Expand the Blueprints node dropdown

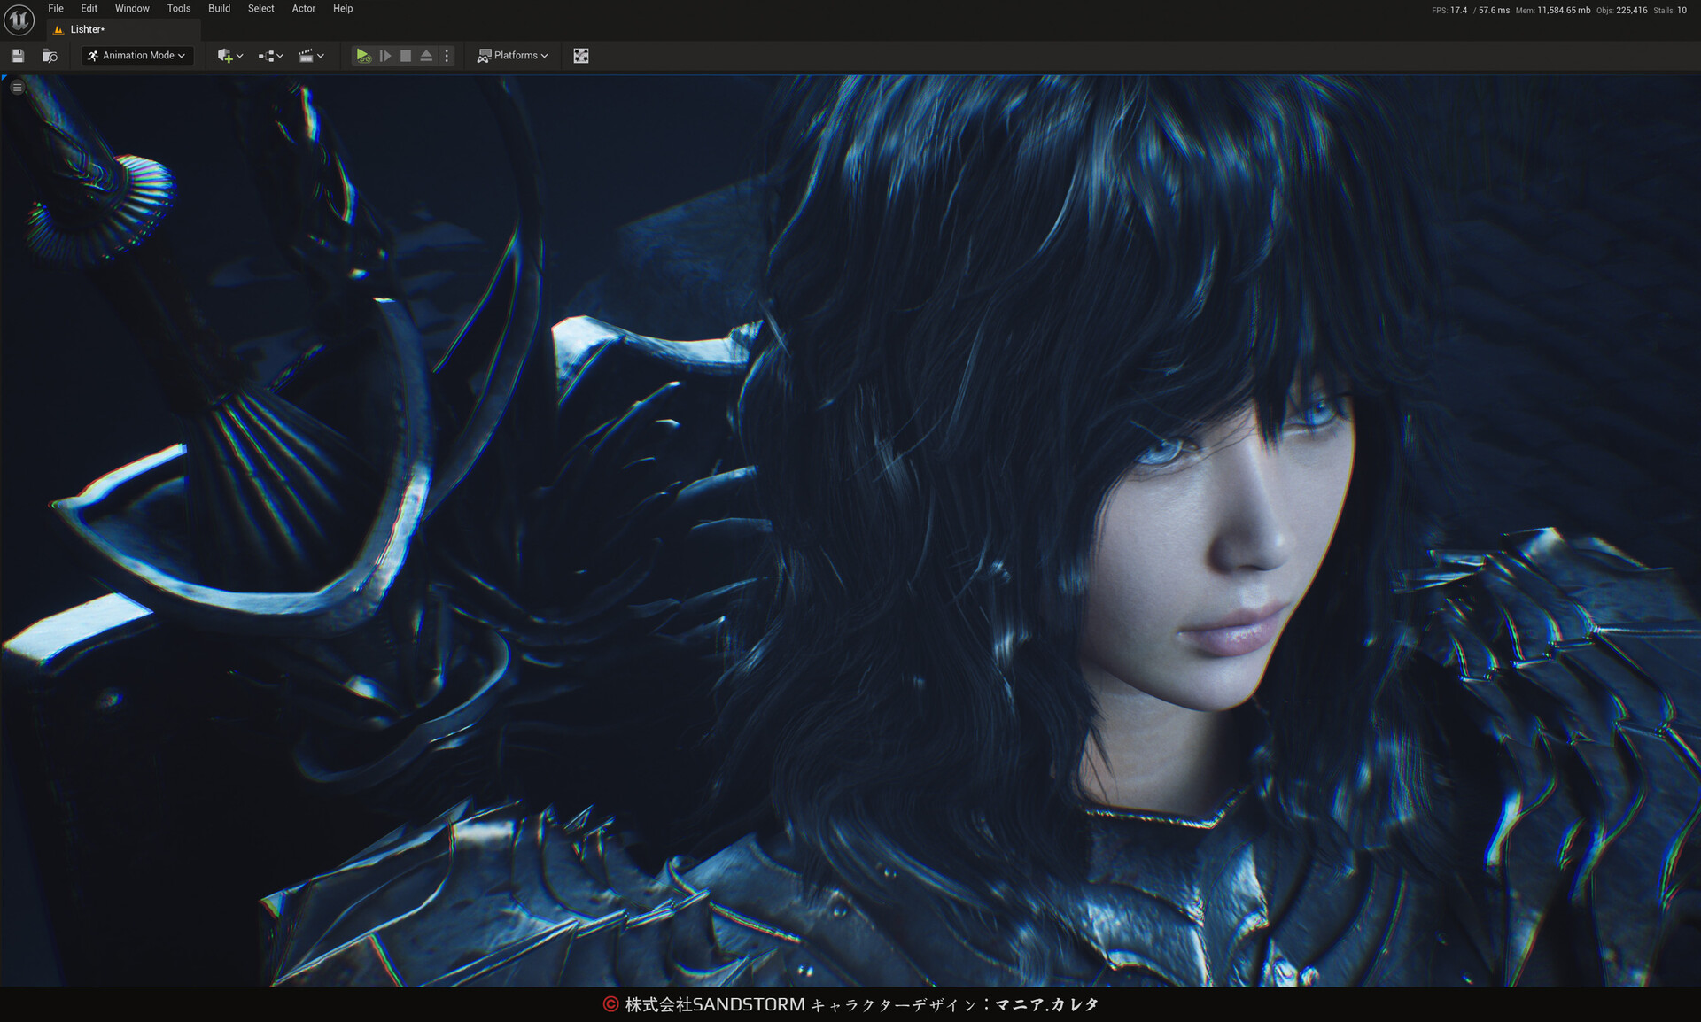(x=270, y=56)
